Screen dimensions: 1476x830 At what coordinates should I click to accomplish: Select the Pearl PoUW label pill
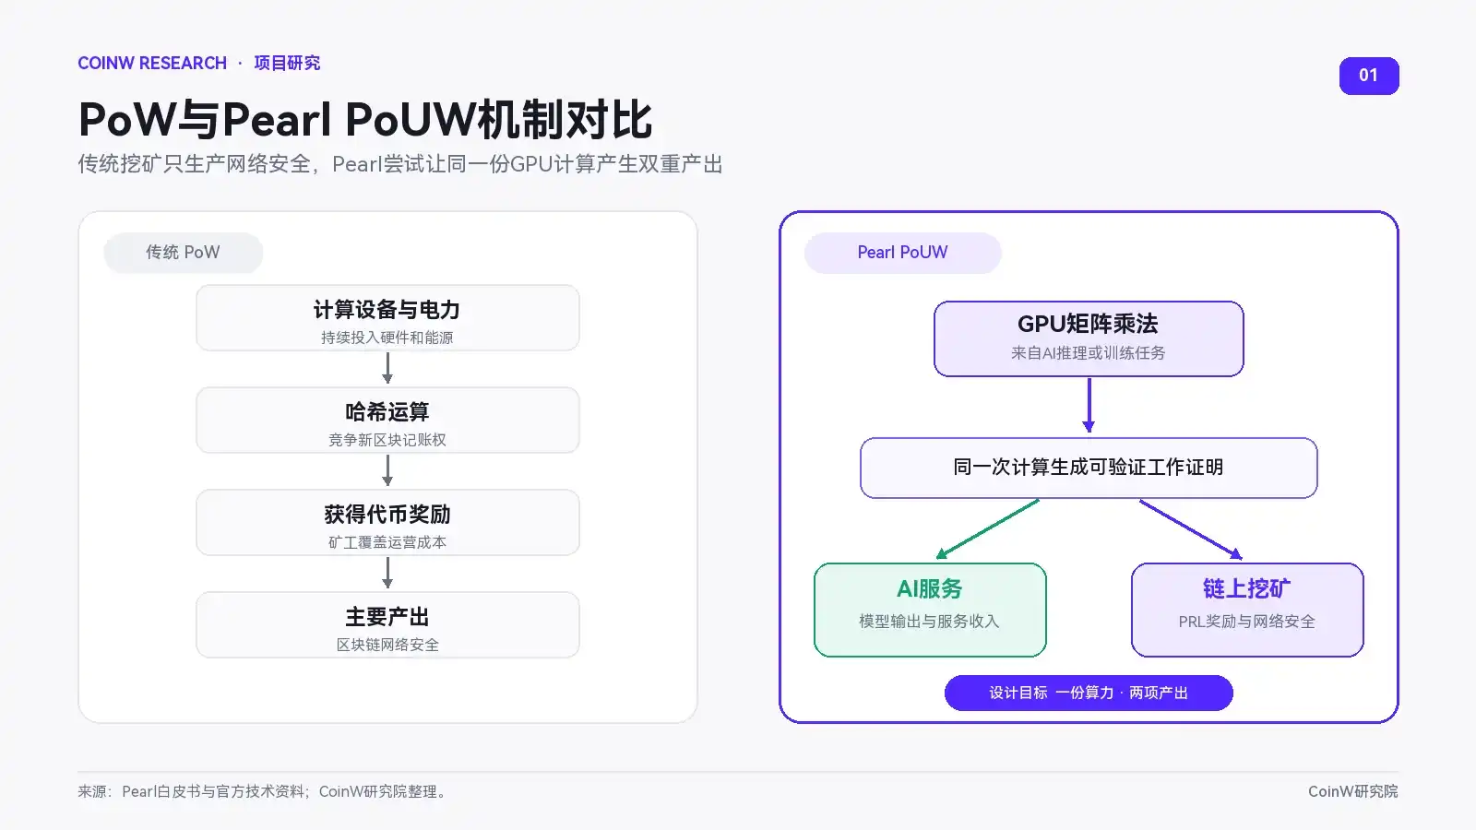902,253
